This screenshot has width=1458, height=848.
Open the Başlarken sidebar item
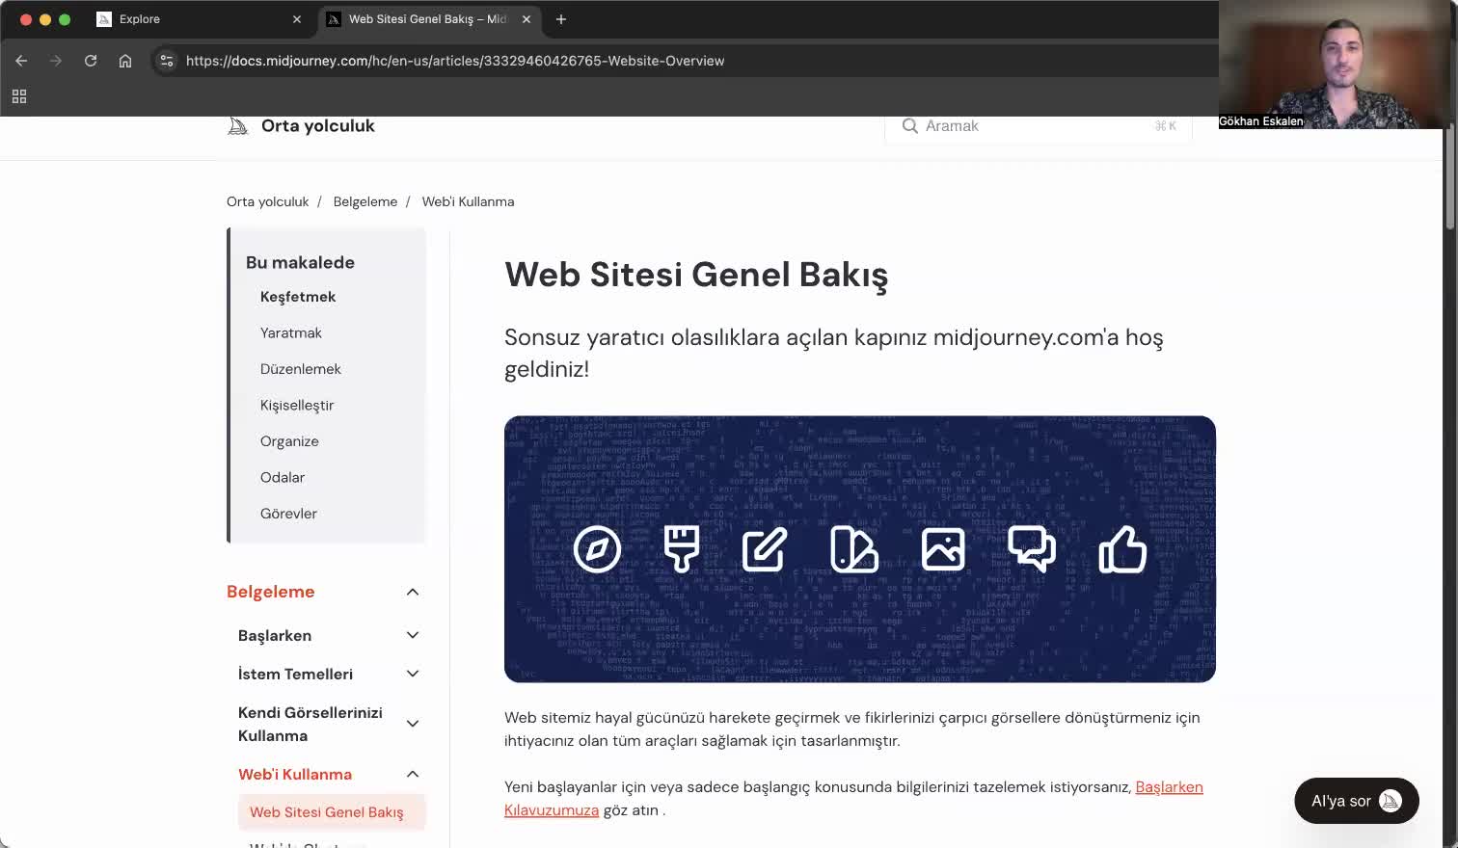tap(275, 636)
